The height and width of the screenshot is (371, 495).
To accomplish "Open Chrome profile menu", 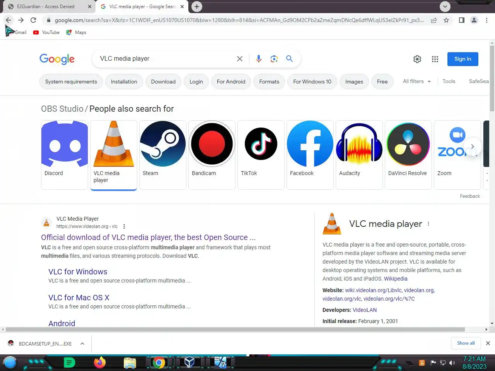I will click(x=474, y=20).
